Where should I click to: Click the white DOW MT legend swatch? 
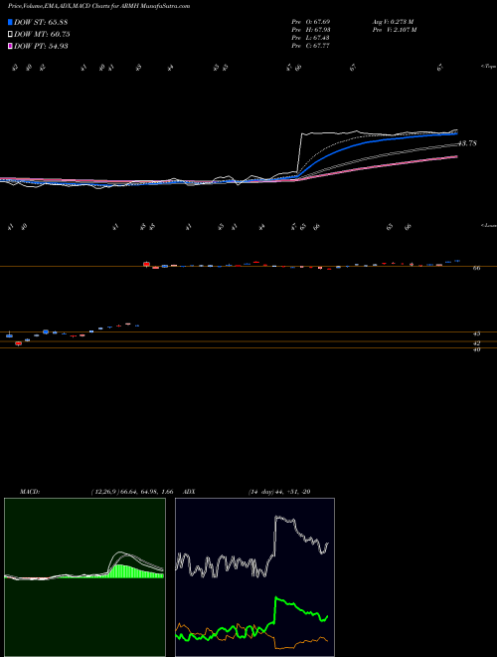[x=10, y=35]
